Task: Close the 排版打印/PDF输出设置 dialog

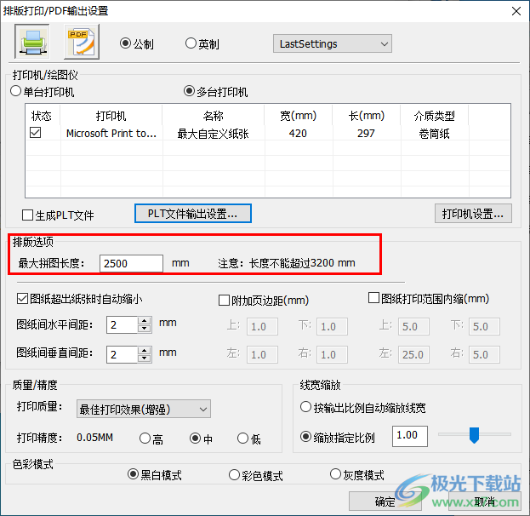Action: (516, 11)
